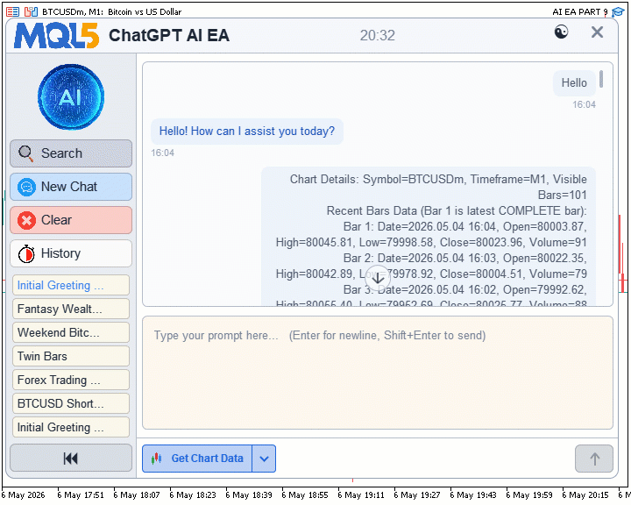The image size is (631, 505).
Task: Click Get Chart Data button
Action: [197, 459]
